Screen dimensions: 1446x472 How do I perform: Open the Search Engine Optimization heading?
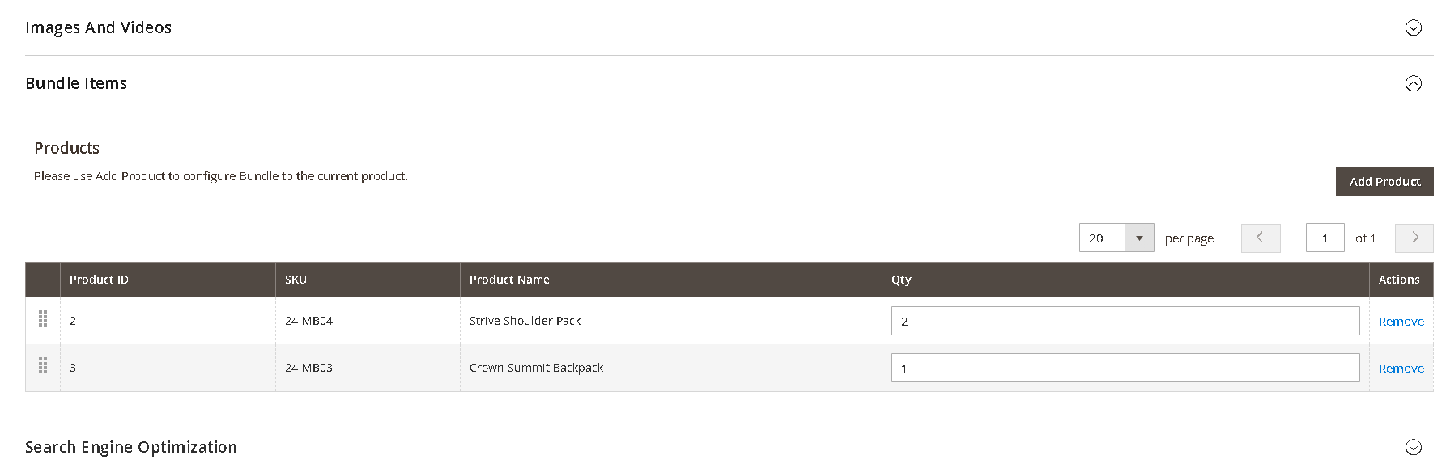coord(131,448)
